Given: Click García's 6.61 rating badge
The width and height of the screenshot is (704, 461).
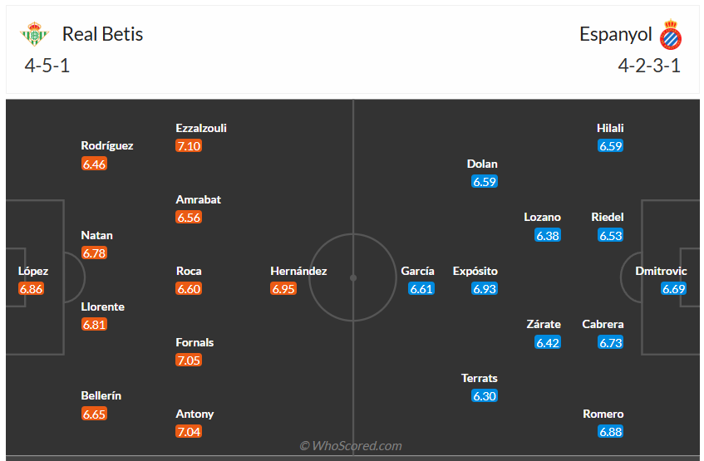Looking at the screenshot, I should tap(421, 289).
